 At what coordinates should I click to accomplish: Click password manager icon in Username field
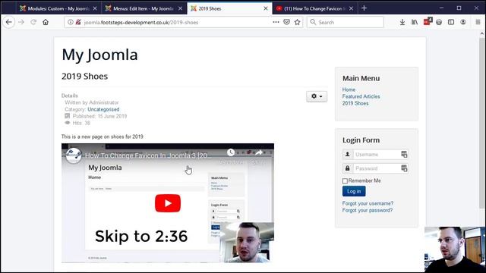pyautogui.click(x=404, y=154)
